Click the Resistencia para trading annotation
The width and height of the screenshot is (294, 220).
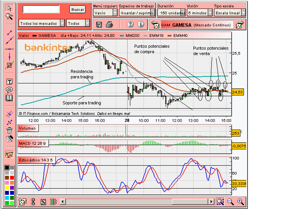pyautogui.click(x=82, y=74)
